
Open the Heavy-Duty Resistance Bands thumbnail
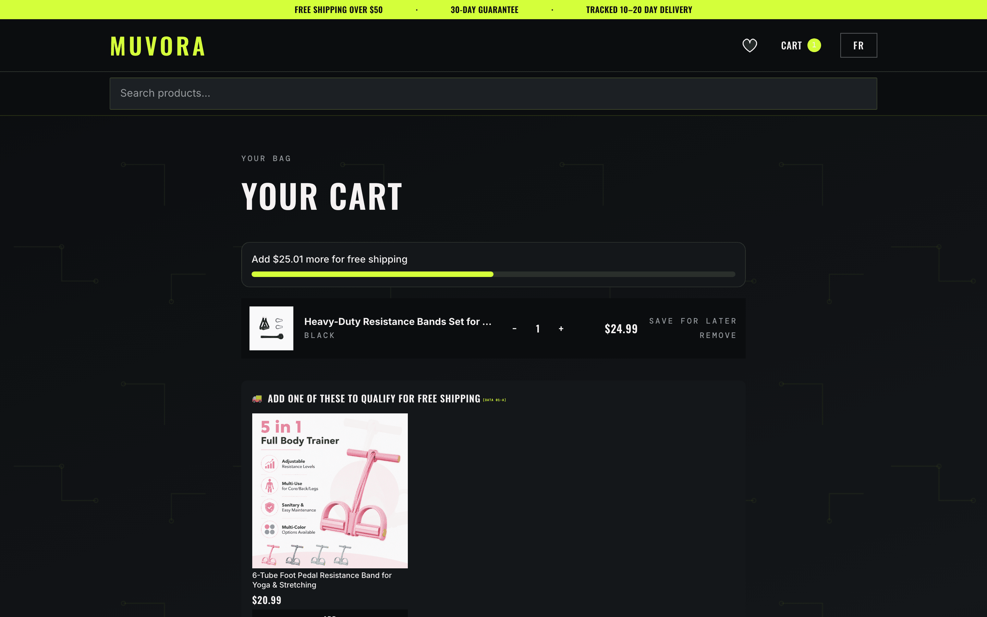pyautogui.click(x=271, y=328)
